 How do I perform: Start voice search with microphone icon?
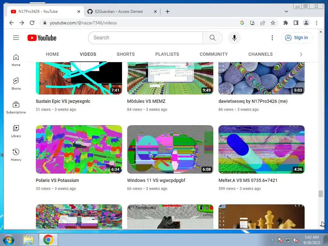(234, 38)
